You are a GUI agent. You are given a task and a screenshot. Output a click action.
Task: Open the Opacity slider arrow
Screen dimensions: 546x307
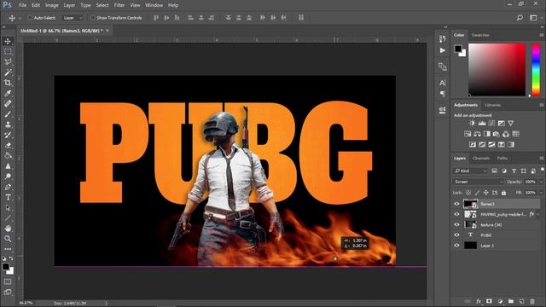coord(541,182)
